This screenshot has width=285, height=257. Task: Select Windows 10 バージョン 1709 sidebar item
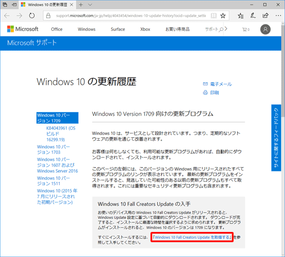click(58, 118)
